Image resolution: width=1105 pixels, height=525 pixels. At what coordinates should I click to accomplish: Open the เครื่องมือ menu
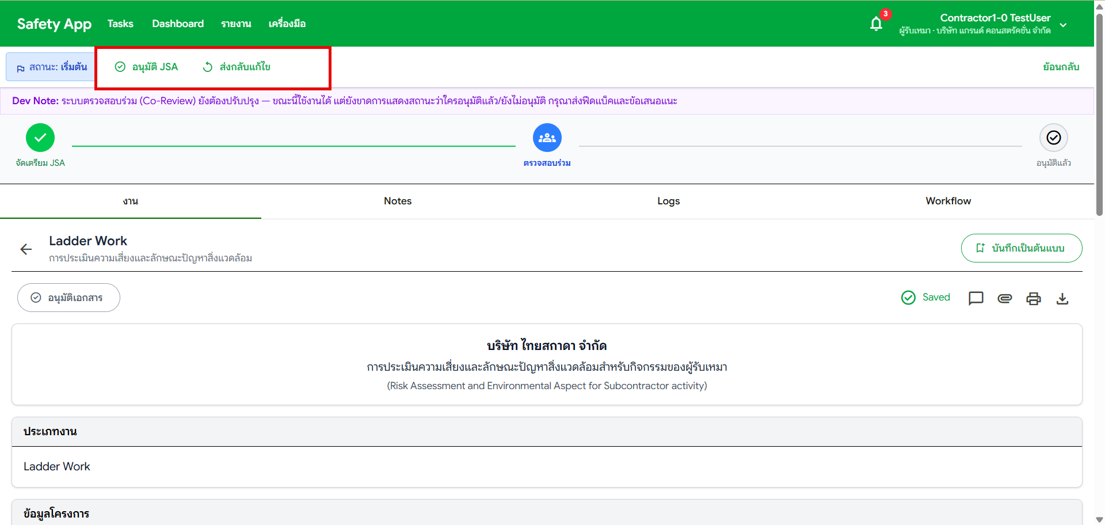(287, 24)
